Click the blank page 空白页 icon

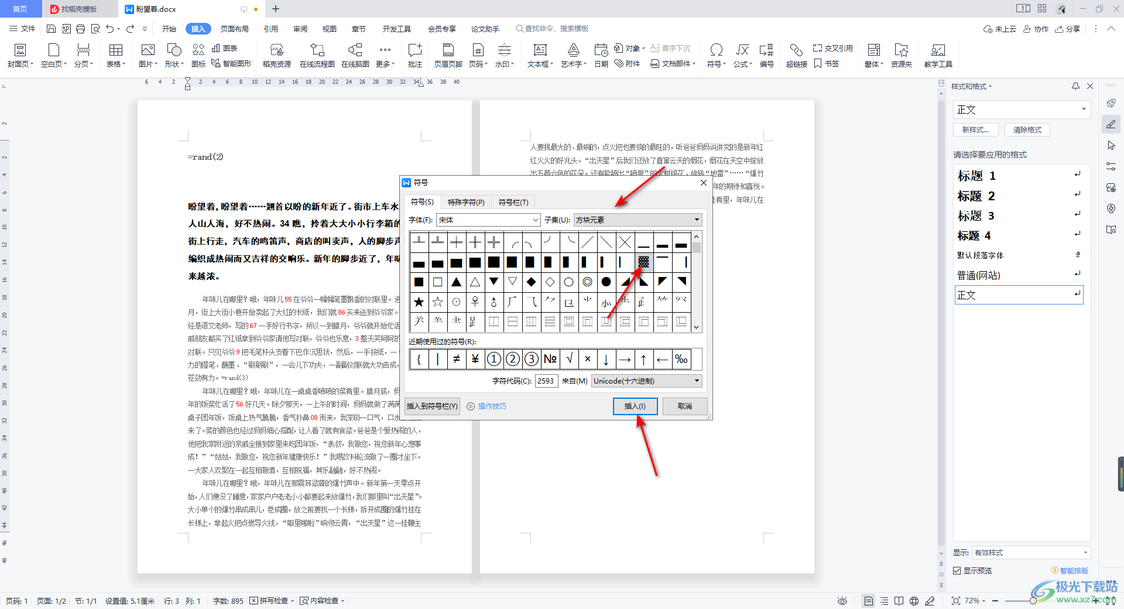coord(54,56)
